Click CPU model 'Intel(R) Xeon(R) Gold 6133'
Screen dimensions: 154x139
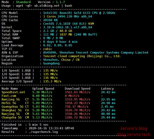coord(67,13)
